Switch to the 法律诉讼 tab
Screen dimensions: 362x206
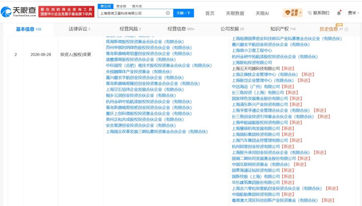coord(79,29)
